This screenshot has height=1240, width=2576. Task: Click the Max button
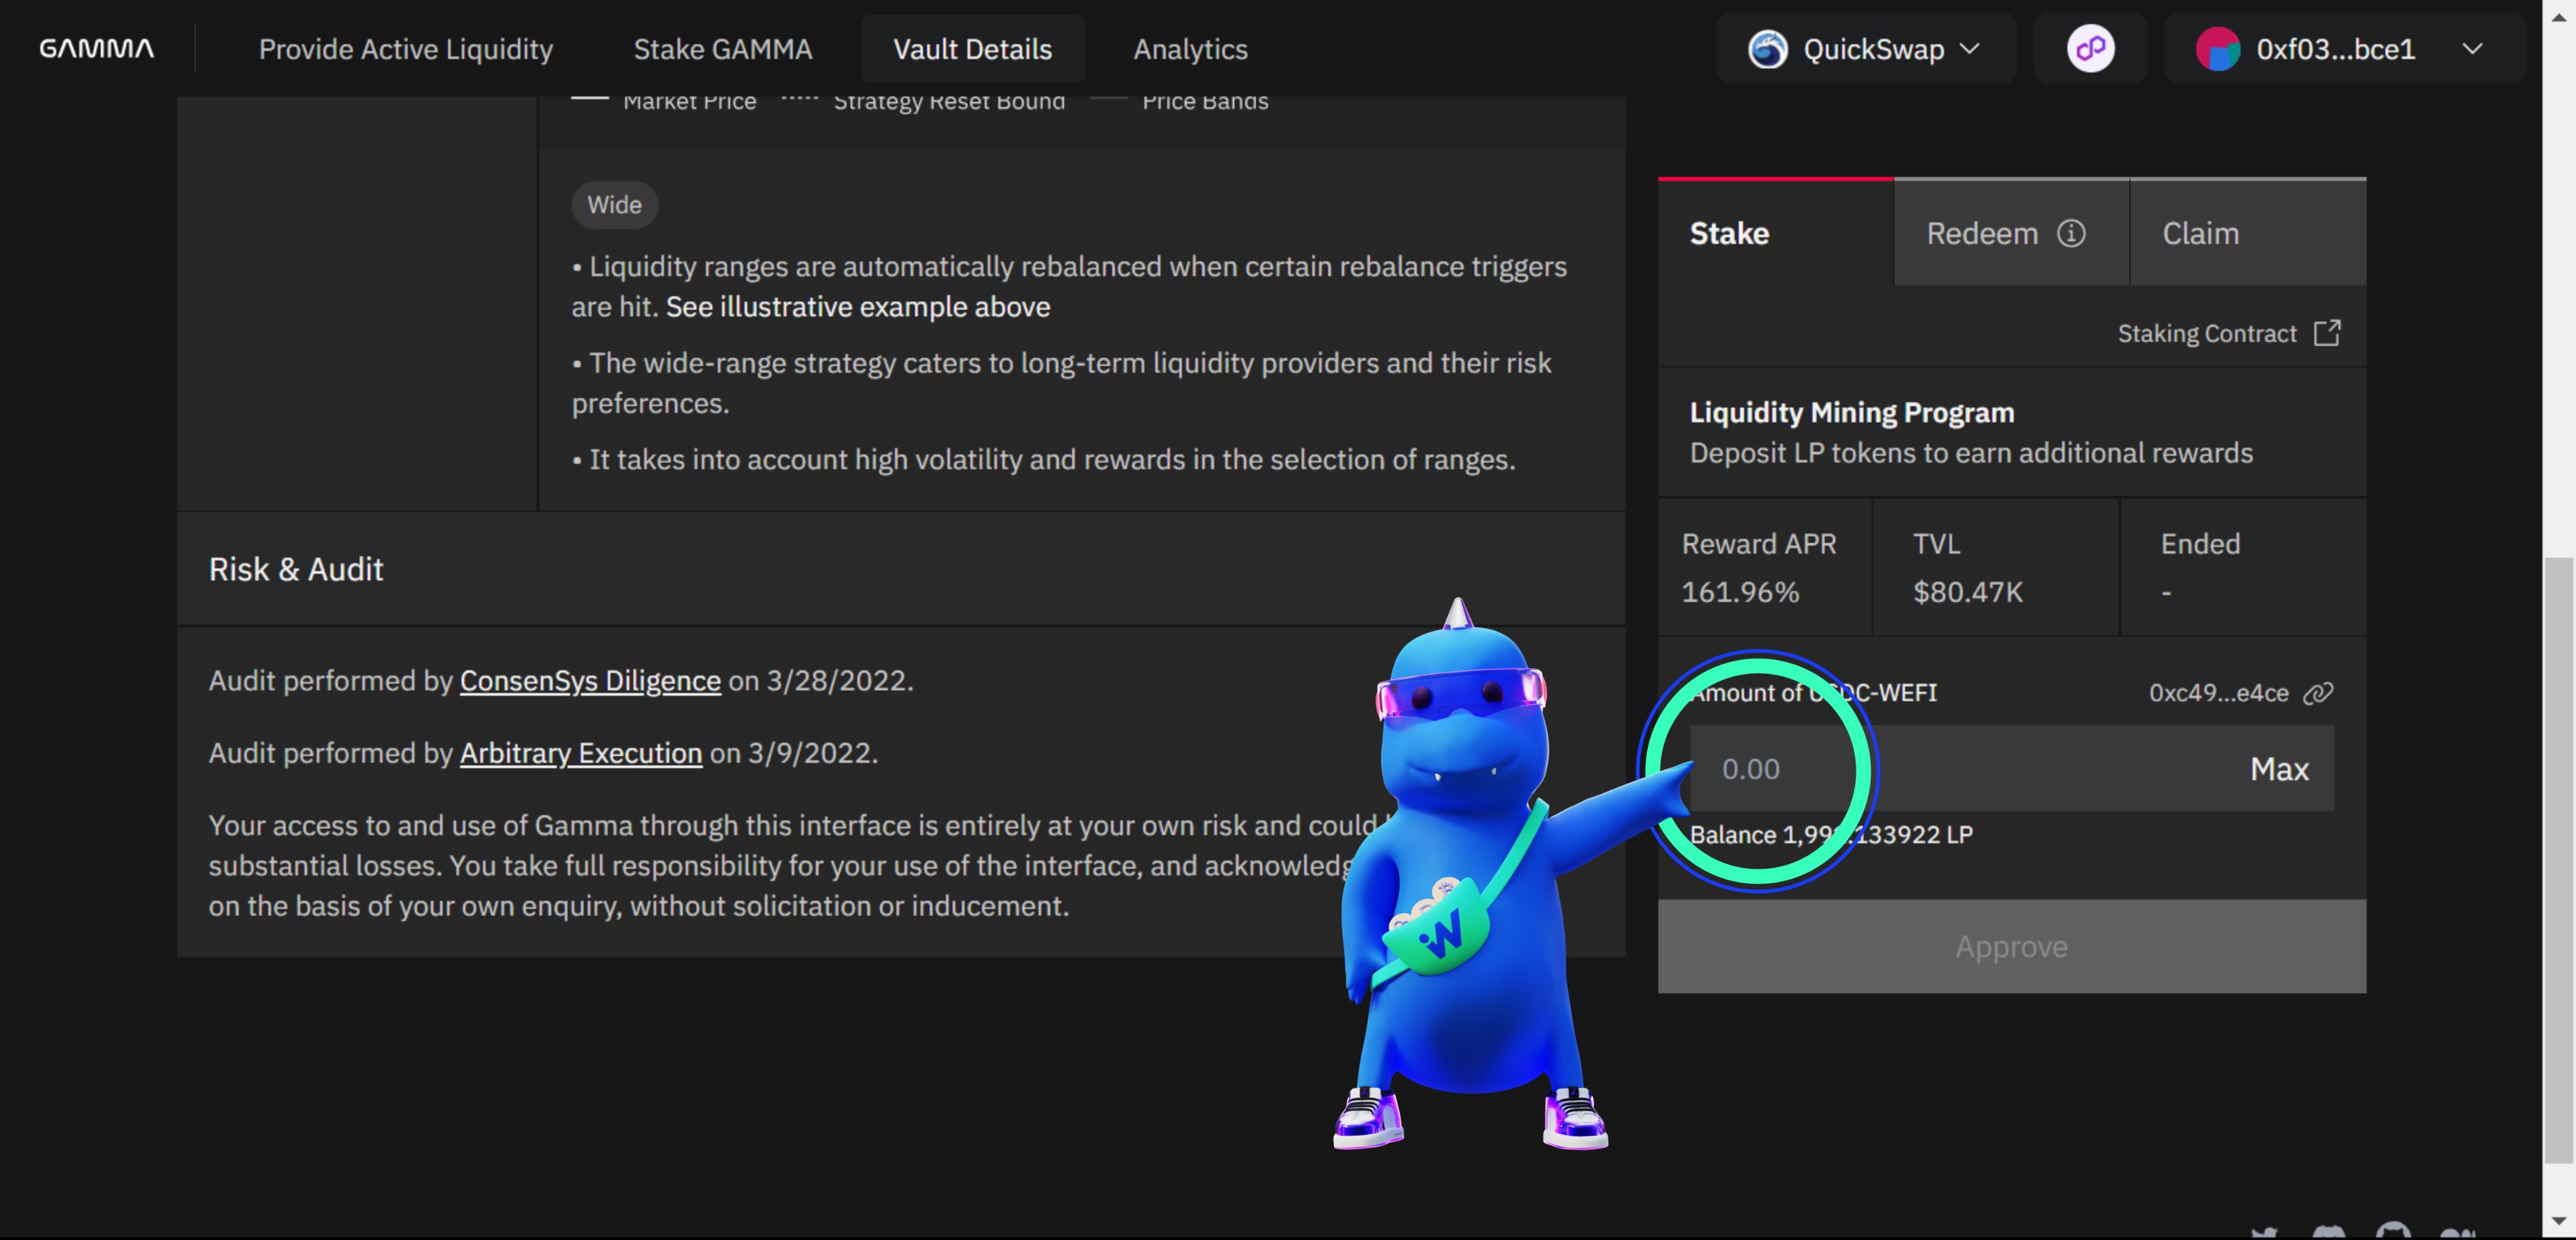pos(2279,769)
